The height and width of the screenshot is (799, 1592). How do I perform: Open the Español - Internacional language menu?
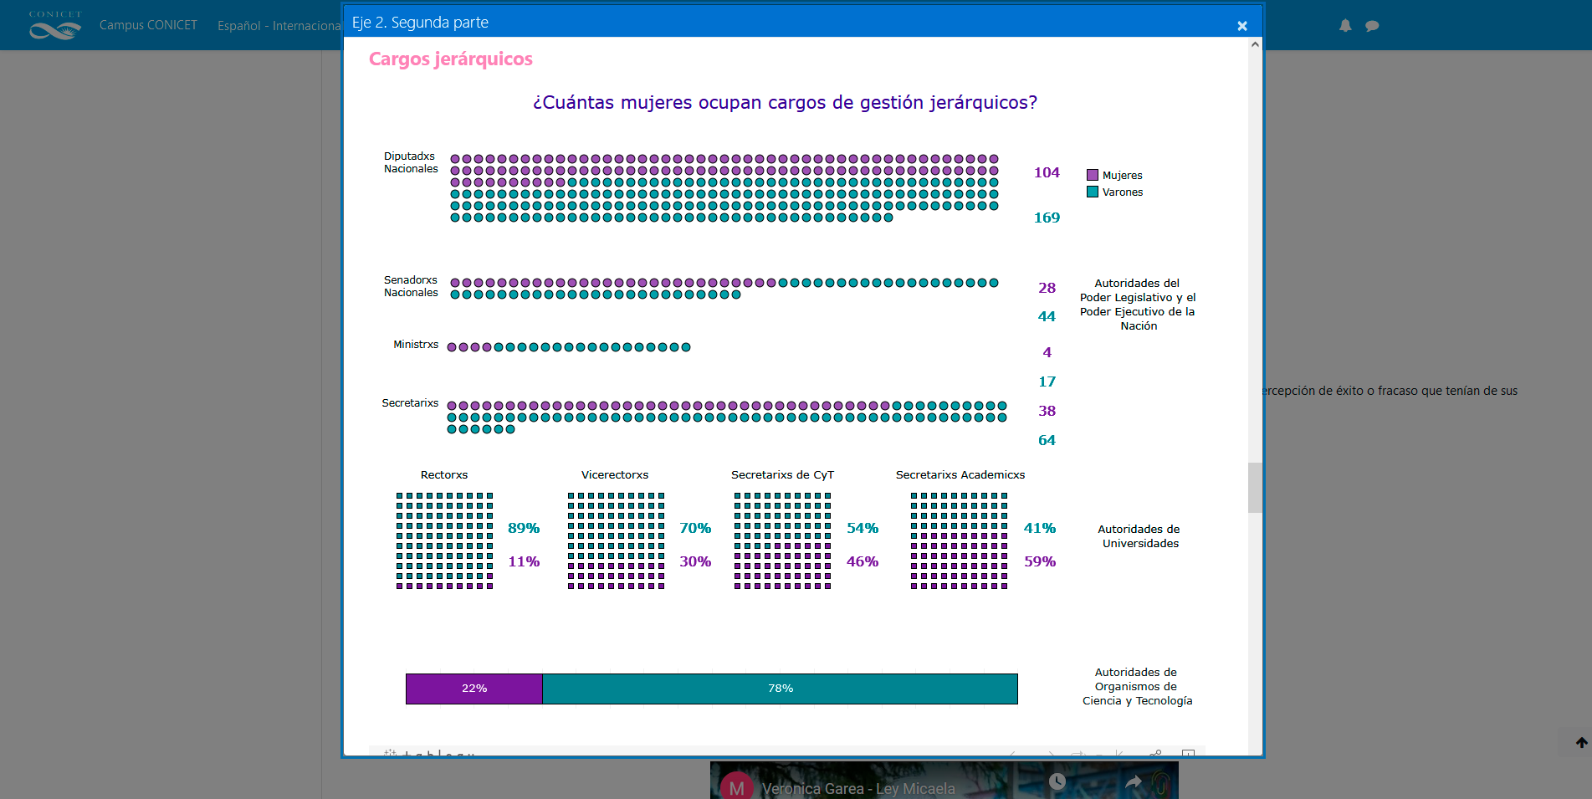pyautogui.click(x=279, y=26)
